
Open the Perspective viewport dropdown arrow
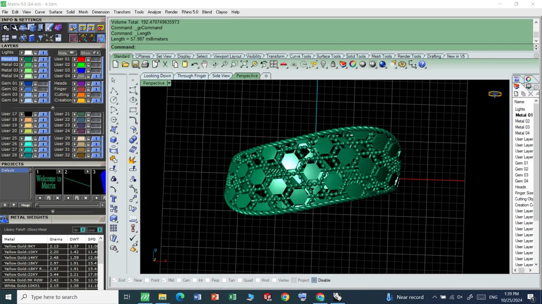pyautogui.click(x=169, y=83)
